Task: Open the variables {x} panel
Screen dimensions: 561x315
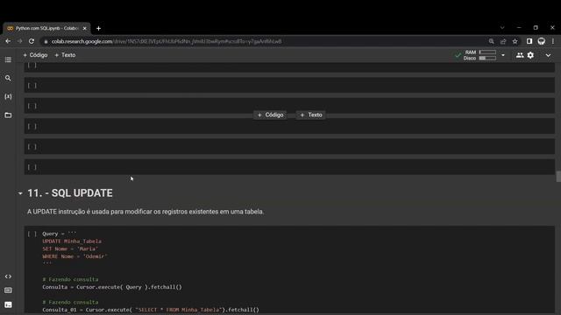Action: click(8, 96)
